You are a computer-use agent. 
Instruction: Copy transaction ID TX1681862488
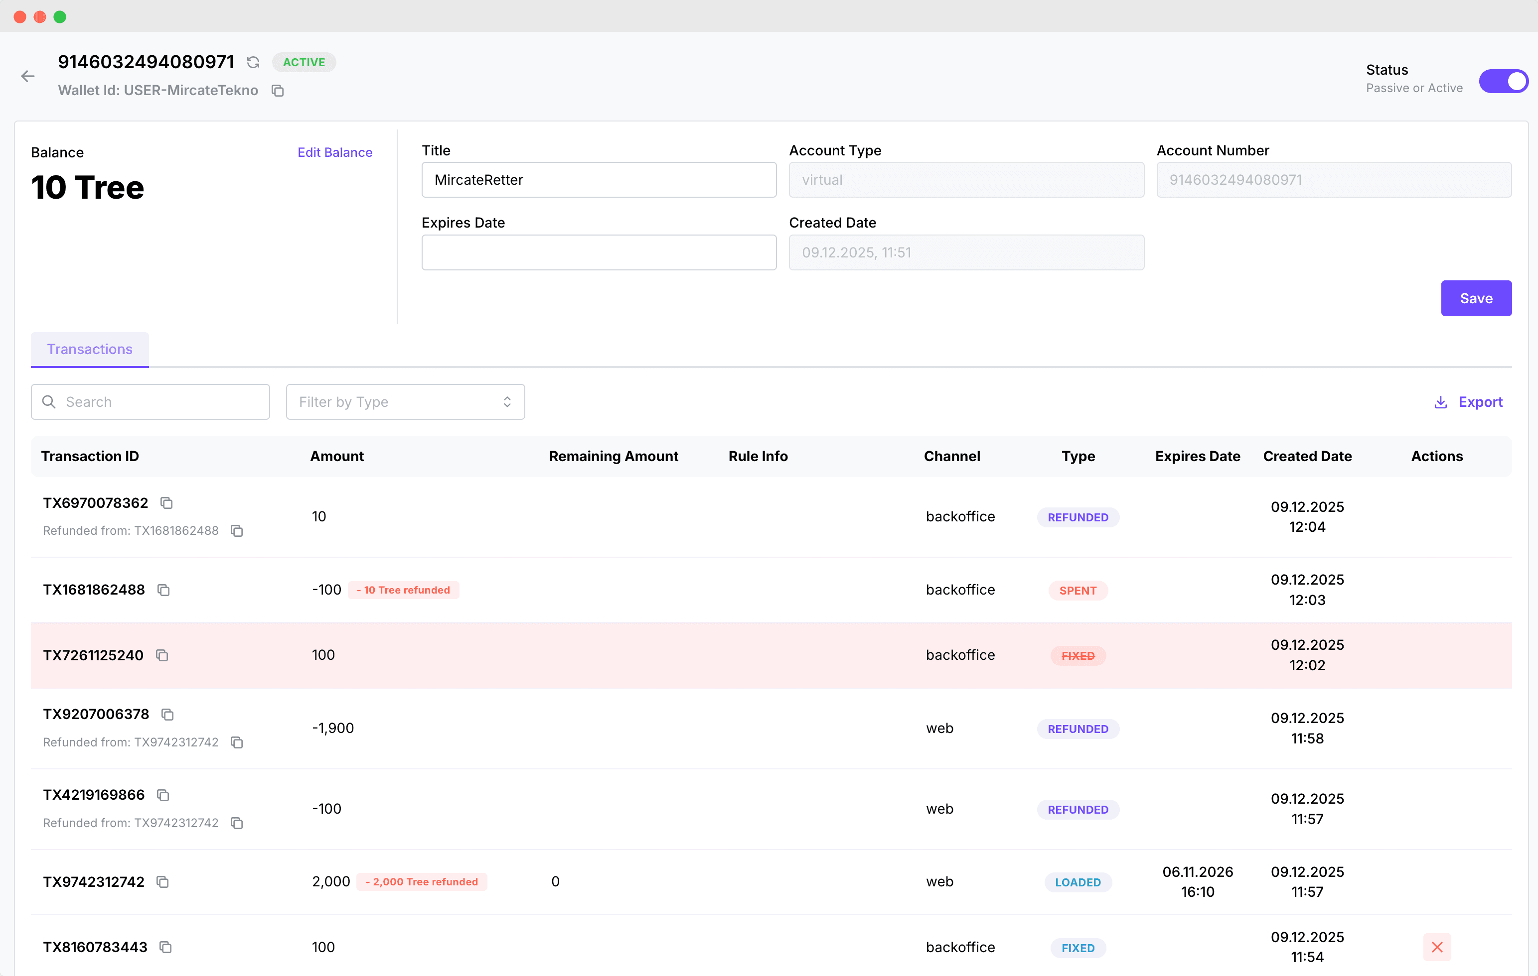coord(163,590)
